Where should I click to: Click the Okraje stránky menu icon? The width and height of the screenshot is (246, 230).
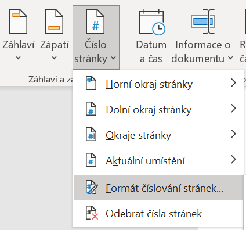[91, 134]
